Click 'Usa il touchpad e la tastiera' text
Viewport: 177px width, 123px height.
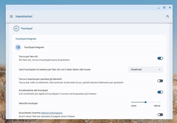(x=55, y=70)
